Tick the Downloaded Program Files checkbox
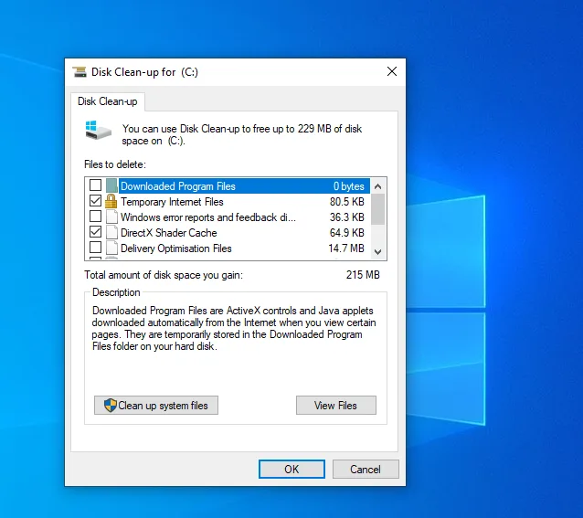 click(x=95, y=186)
